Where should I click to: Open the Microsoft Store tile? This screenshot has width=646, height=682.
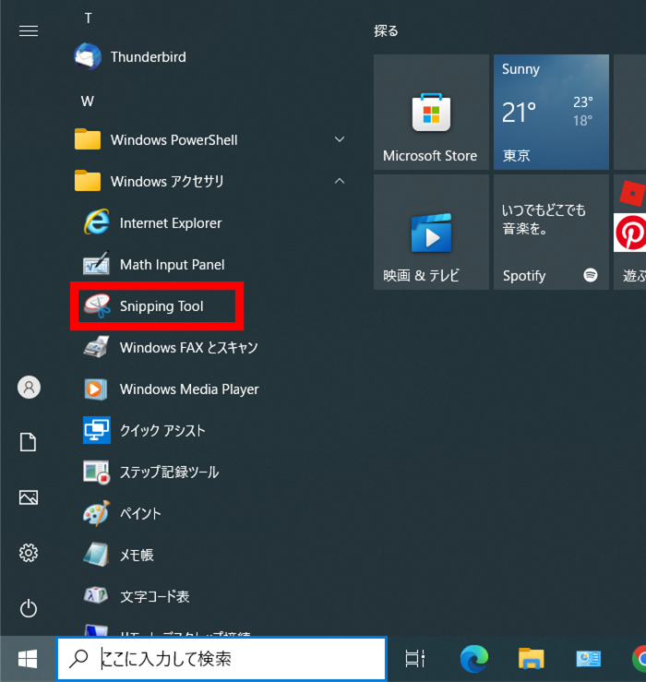pos(431,112)
